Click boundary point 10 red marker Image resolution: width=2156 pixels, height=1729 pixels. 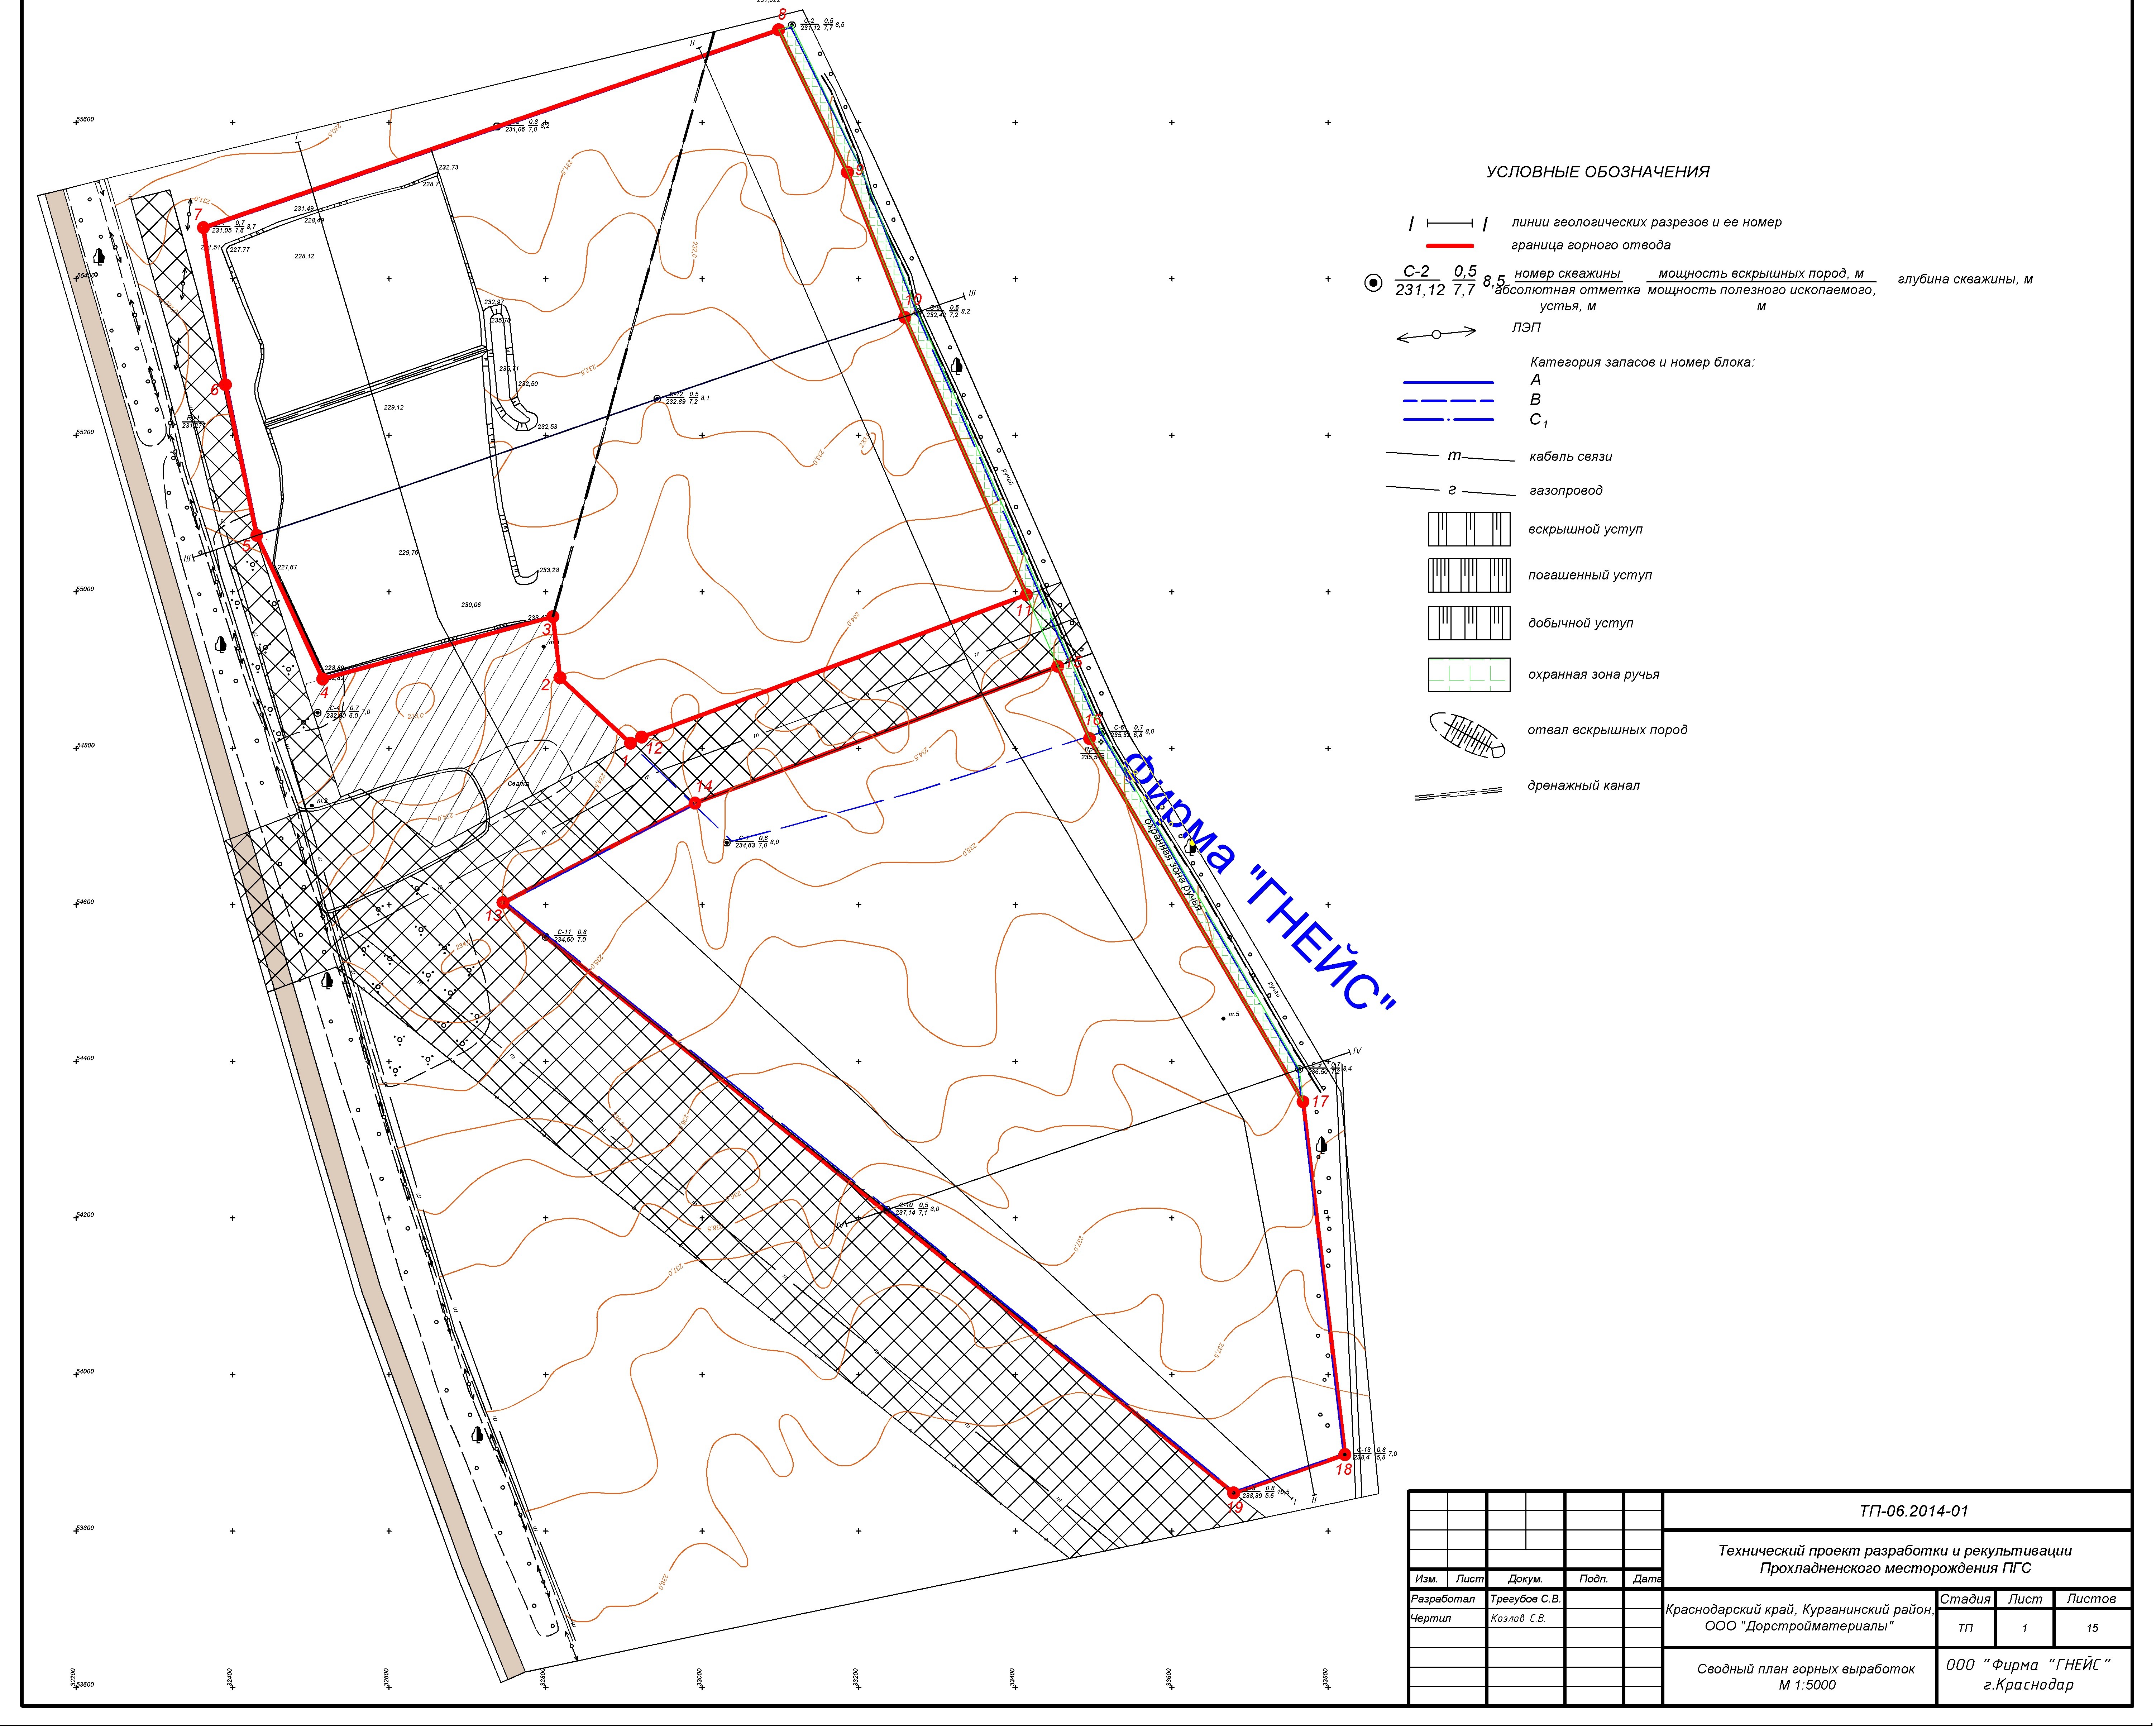(905, 317)
